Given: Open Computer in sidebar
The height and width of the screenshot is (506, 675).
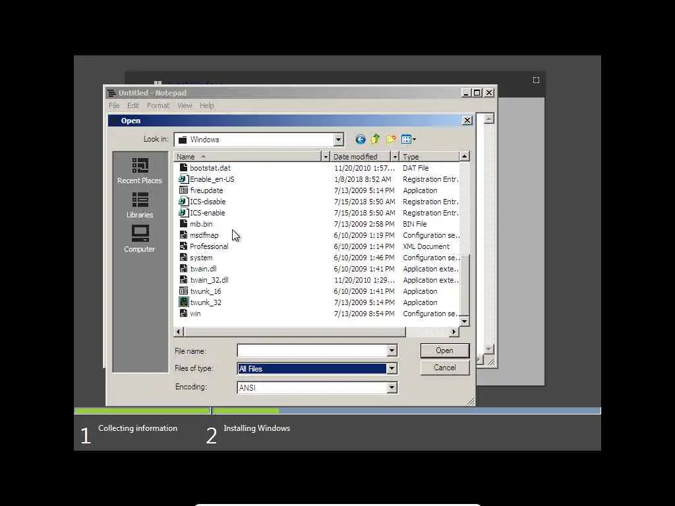Looking at the screenshot, I should [x=140, y=239].
